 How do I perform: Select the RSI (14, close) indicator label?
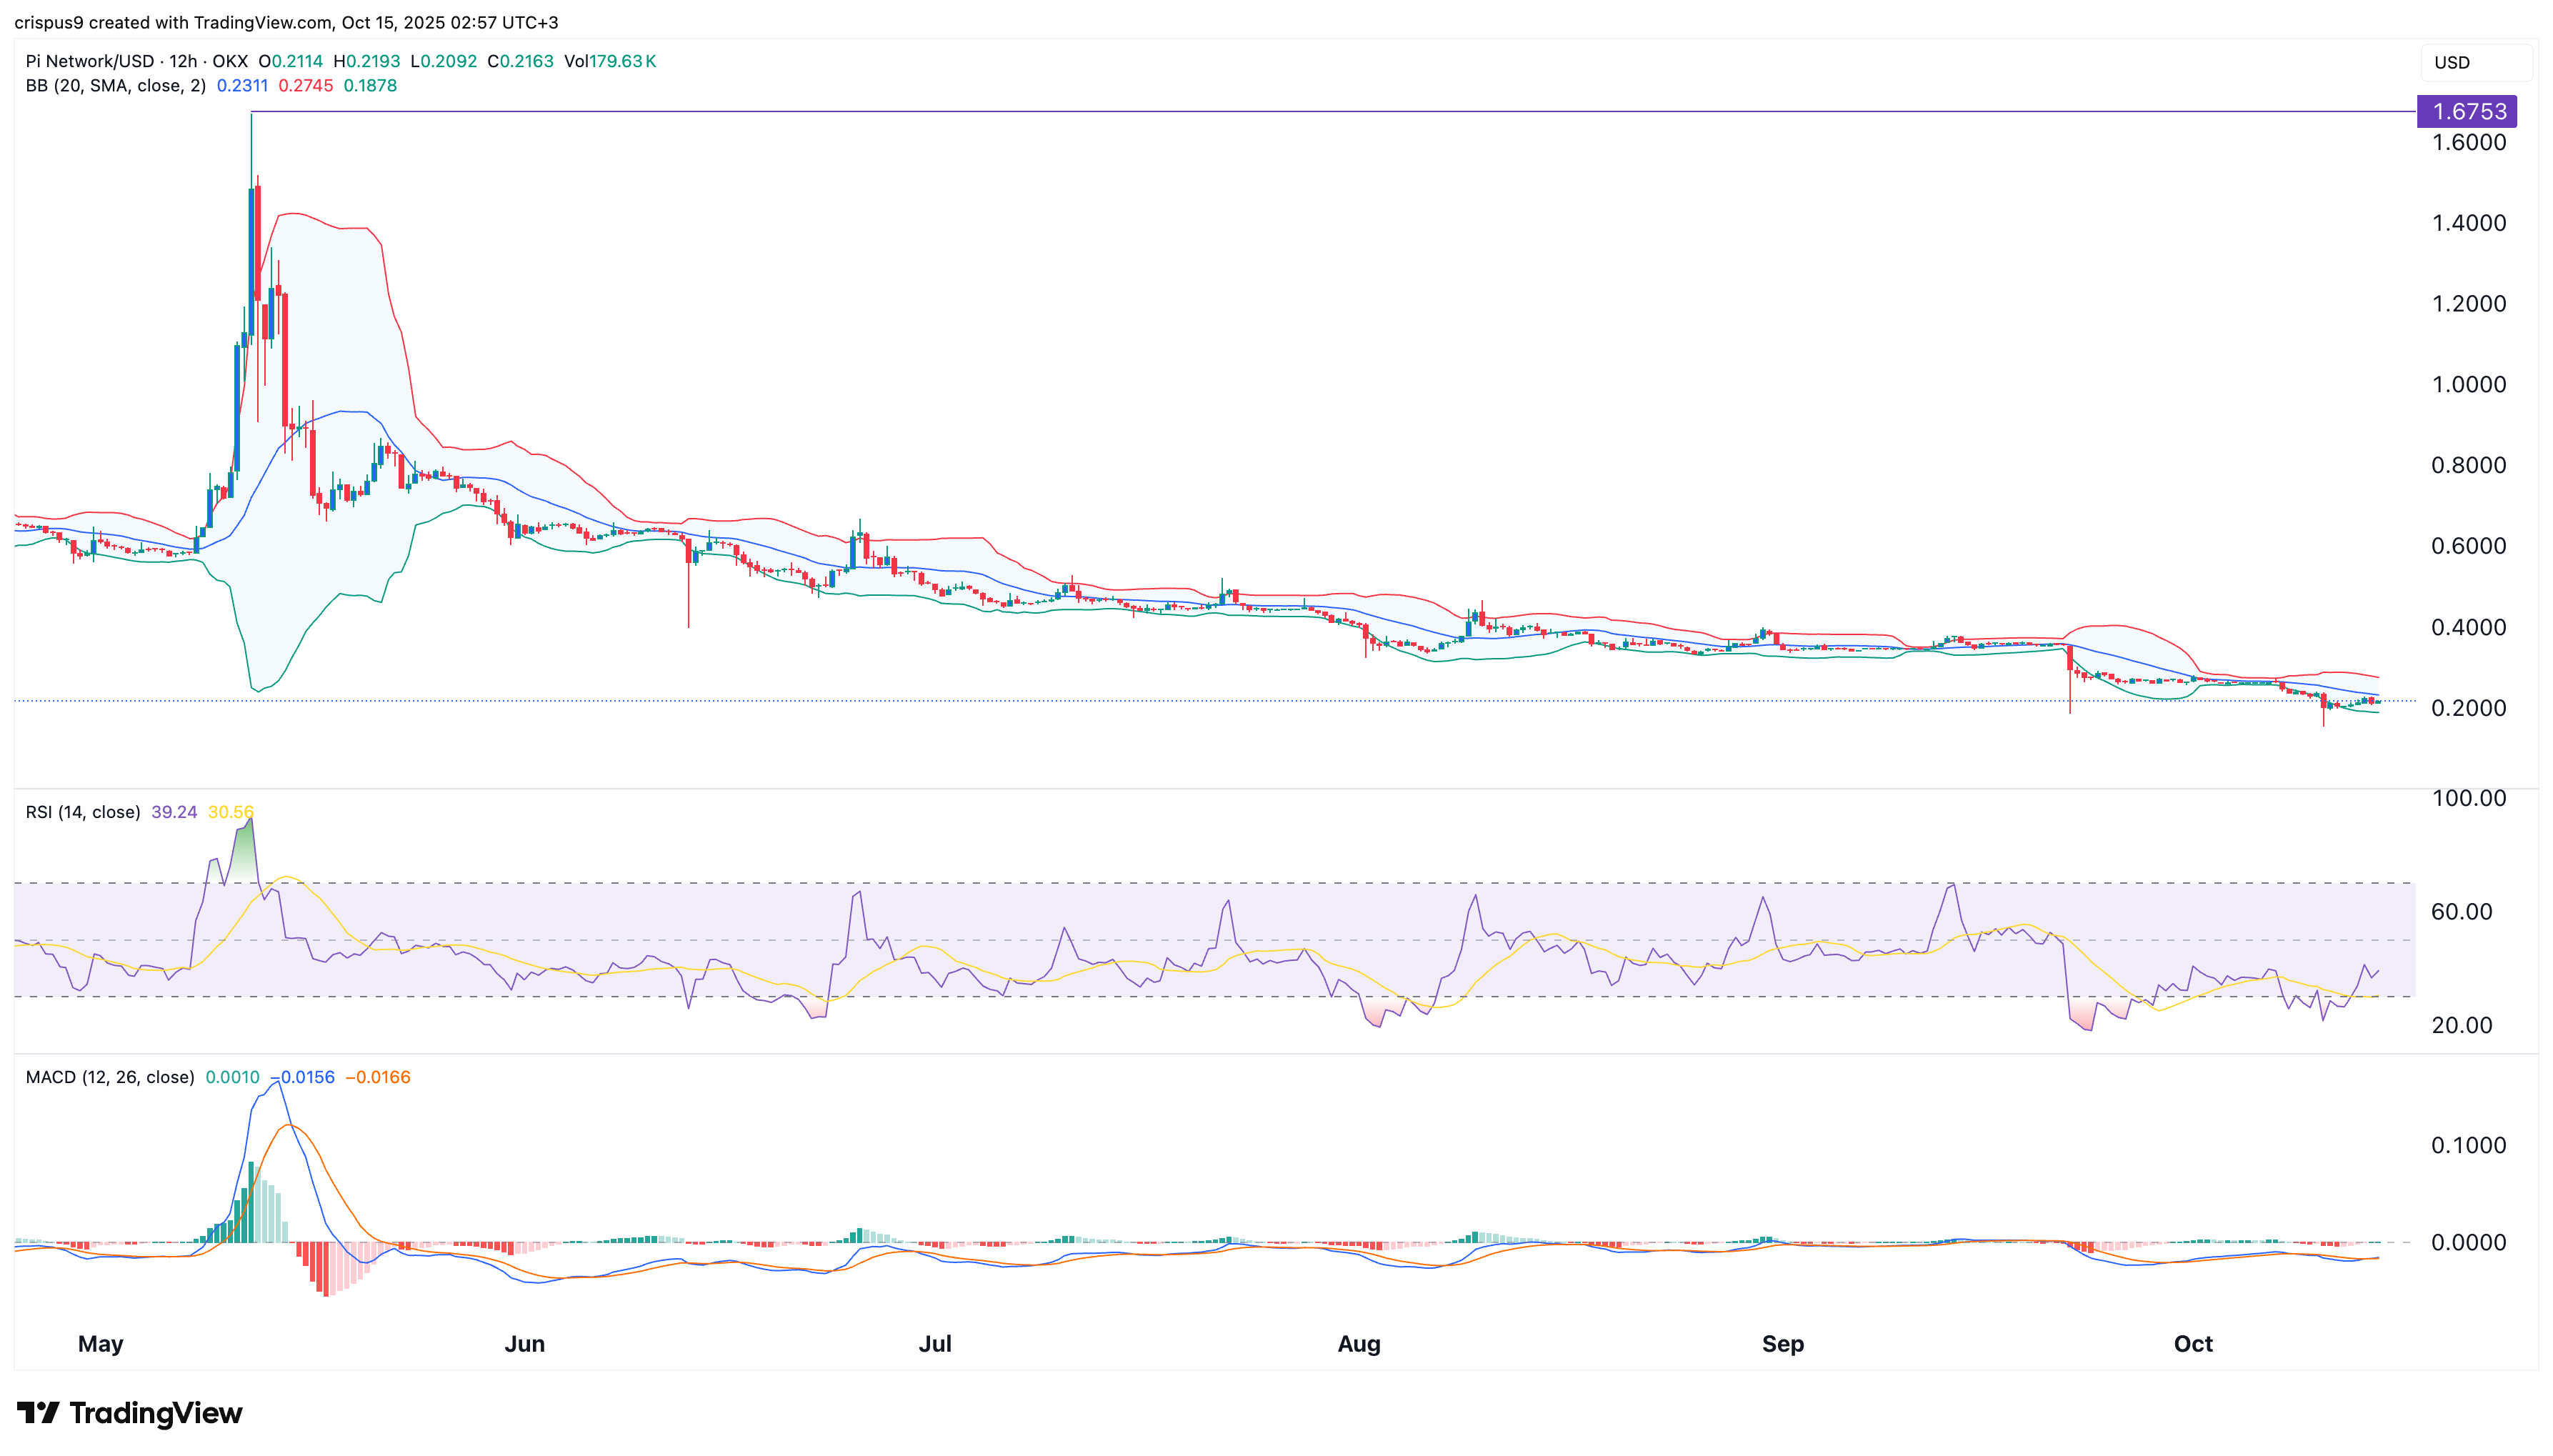tap(83, 812)
